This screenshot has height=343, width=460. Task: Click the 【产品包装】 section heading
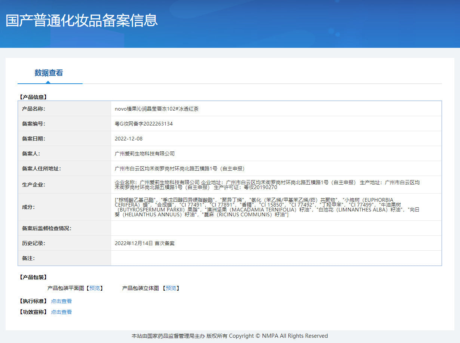[x=33, y=277]
